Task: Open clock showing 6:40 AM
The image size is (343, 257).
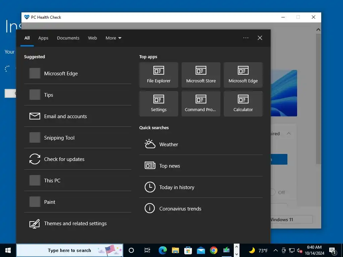Action: [315, 250]
